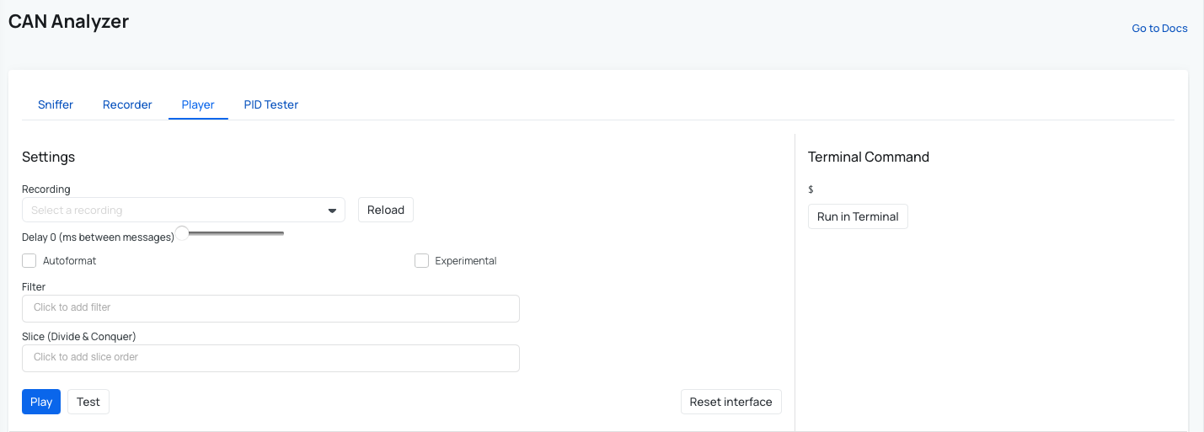Click the Filter field to add filter

pyautogui.click(x=270, y=308)
